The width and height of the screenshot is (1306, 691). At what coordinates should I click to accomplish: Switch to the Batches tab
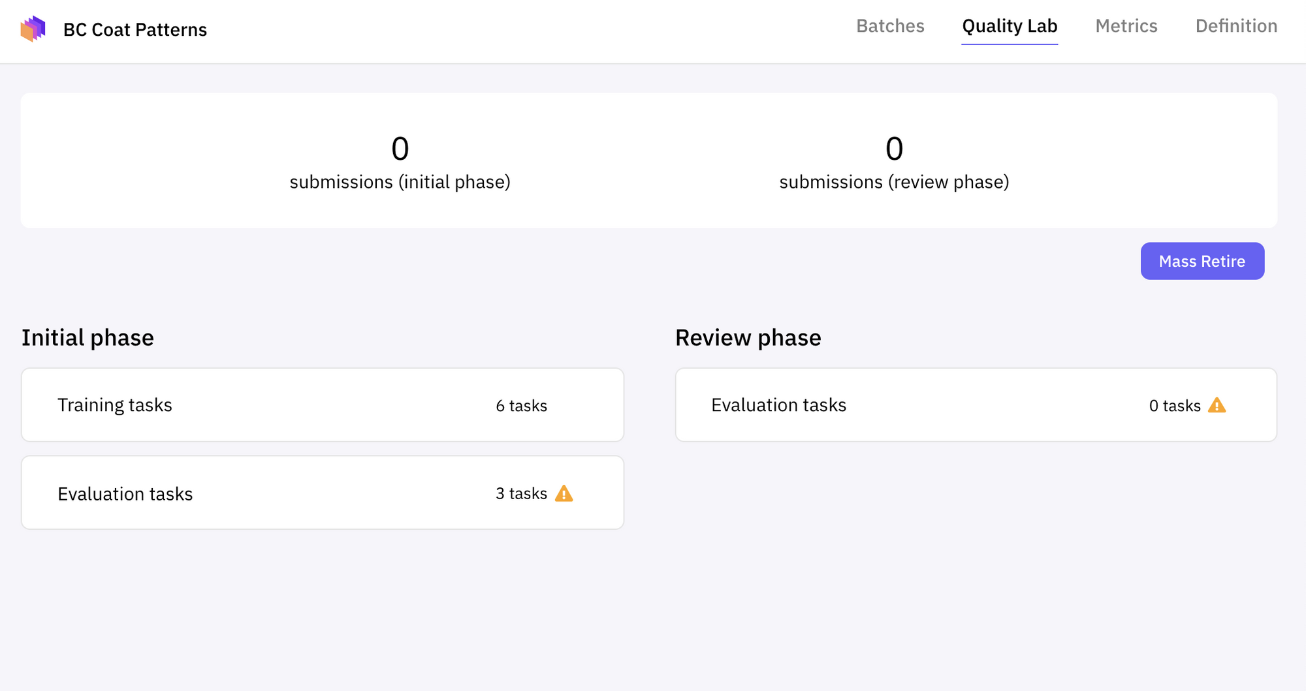pos(890,26)
